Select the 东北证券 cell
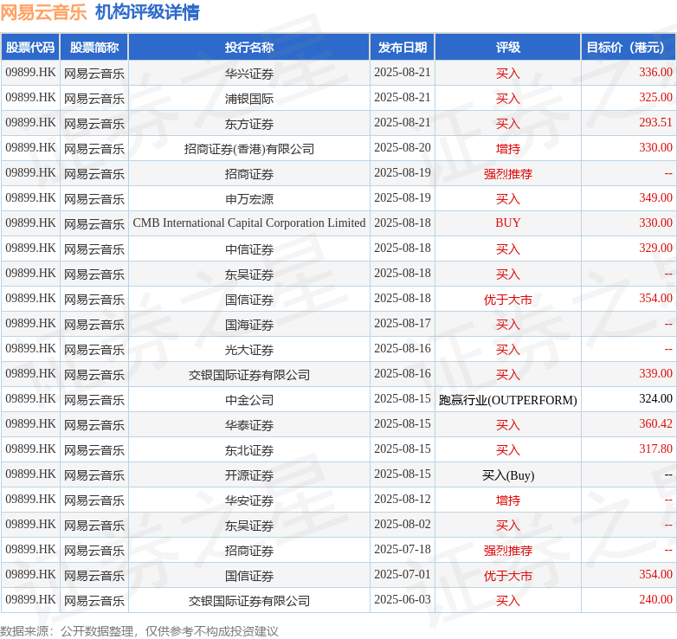The height and width of the screenshot is (639, 677). 249,449
